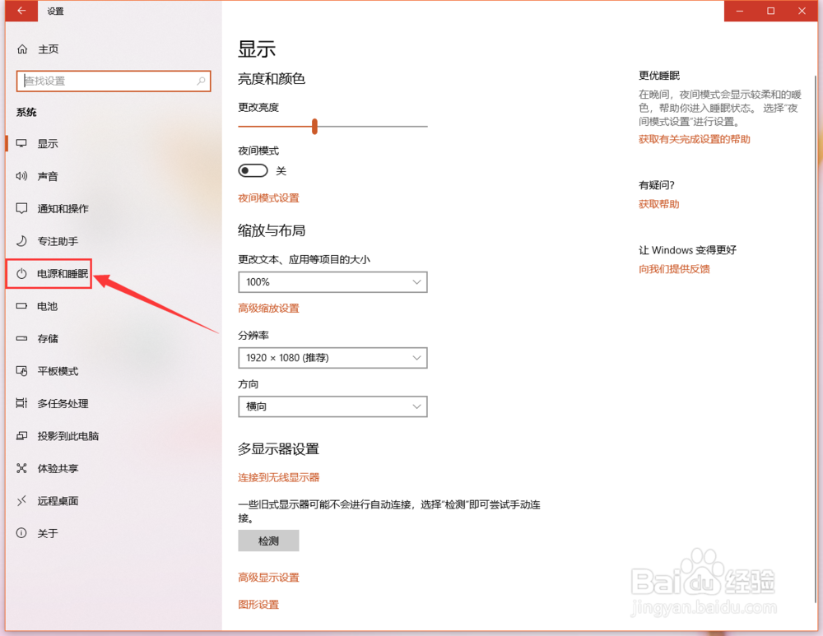Open 通知和操作 notification icon
This screenshot has height=636, width=823.
coord(21,208)
